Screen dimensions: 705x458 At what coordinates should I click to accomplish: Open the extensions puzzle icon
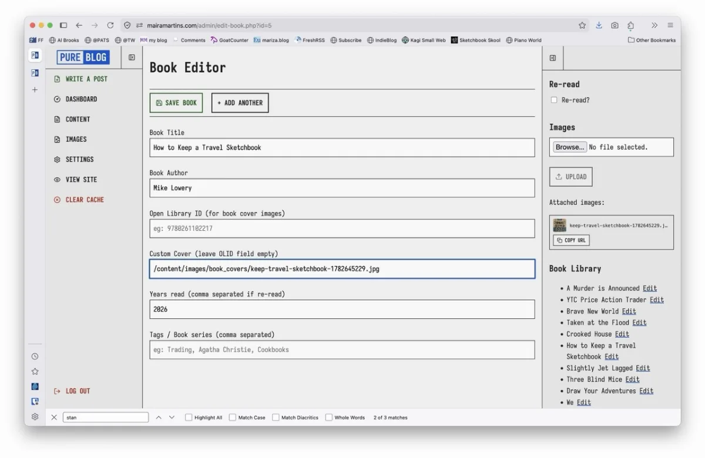(630, 25)
